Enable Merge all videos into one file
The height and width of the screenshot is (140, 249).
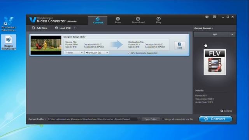coord(163,119)
